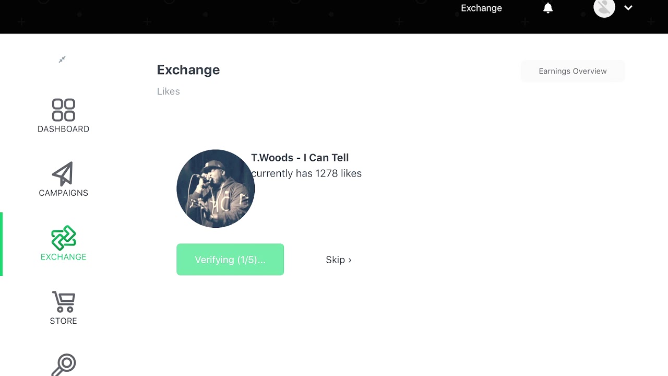
Task: Select the STORE label in the sidebar
Action: point(63,321)
